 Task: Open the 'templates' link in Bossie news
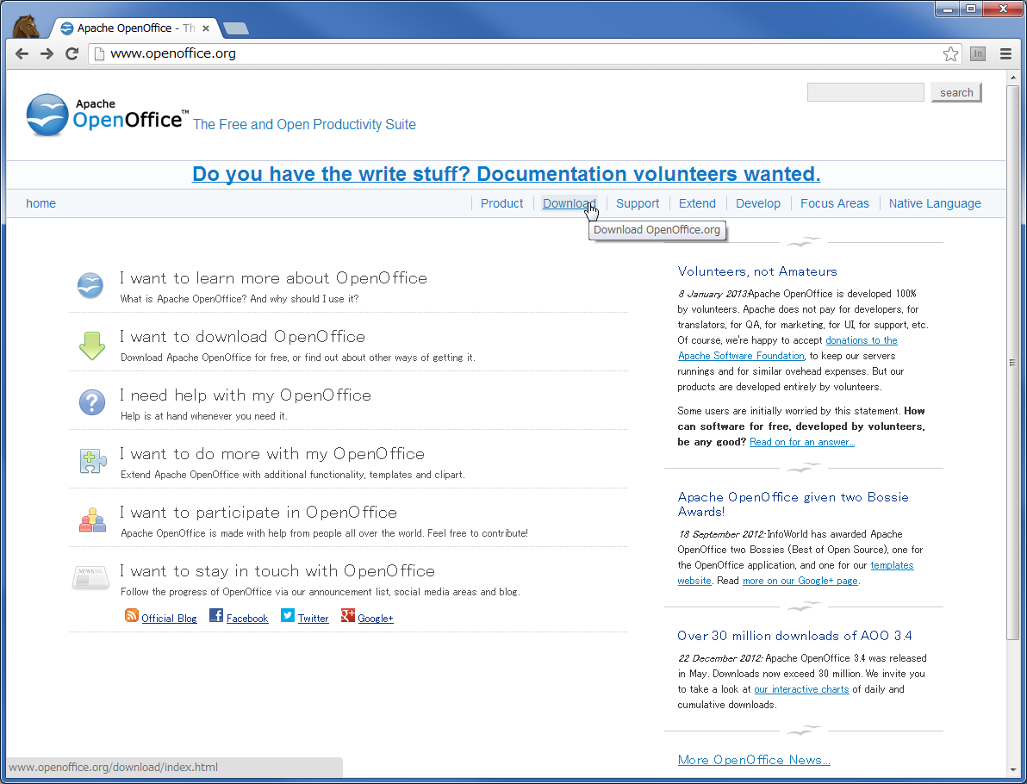(892, 565)
